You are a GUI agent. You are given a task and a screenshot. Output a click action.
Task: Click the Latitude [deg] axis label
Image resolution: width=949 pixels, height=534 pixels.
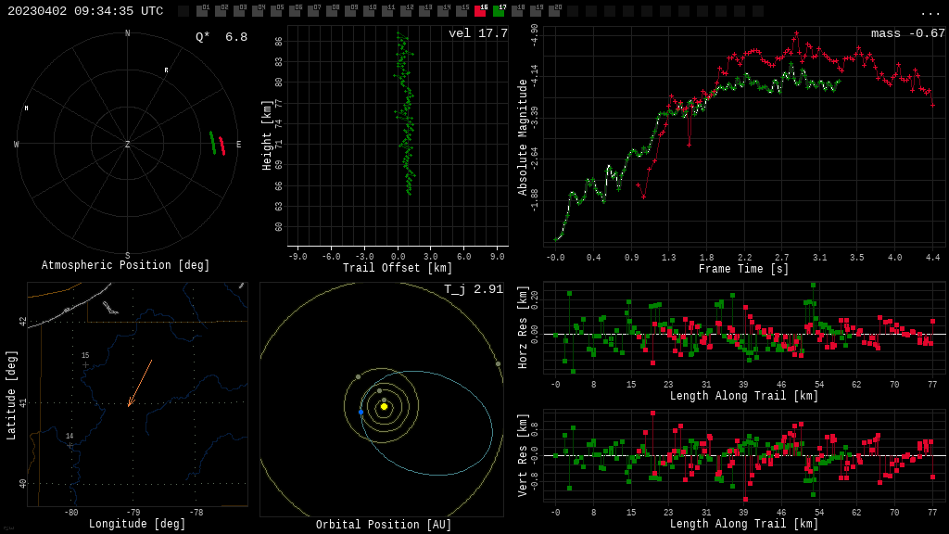tap(11, 395)
